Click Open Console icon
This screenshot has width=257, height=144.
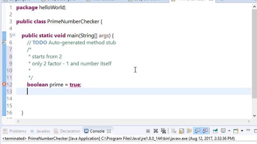(236, 131)
